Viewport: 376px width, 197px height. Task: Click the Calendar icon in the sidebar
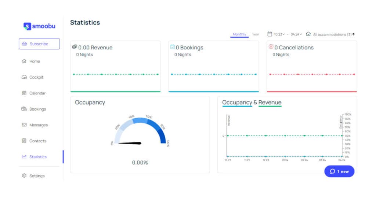(x=24, y=93)
